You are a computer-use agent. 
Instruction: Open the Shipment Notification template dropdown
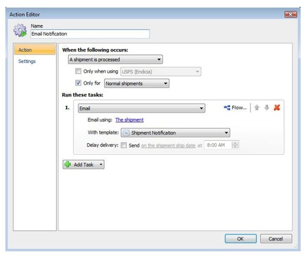pyautogui.click(x=176, y=133)
